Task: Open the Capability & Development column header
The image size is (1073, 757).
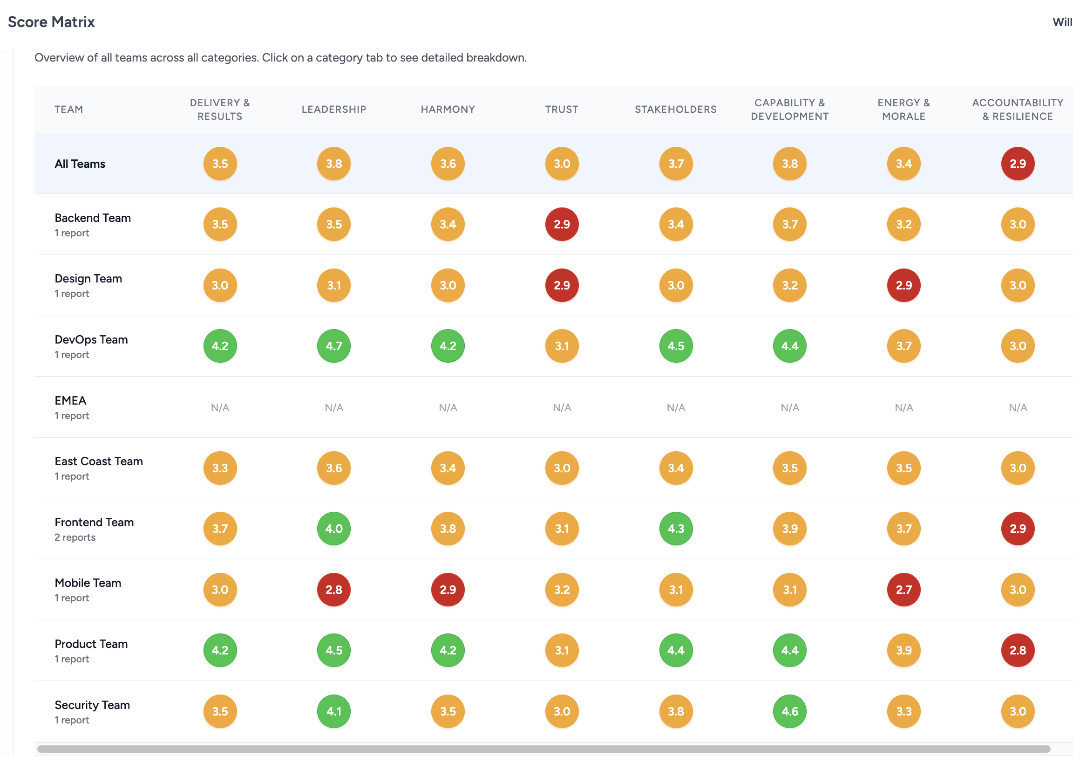Action: pos(790,110)
